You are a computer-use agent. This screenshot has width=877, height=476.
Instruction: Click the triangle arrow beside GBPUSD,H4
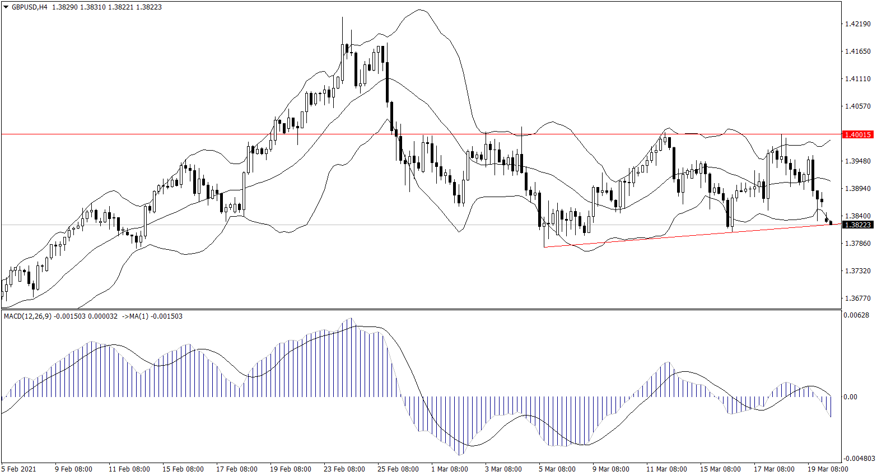point(6,7)
